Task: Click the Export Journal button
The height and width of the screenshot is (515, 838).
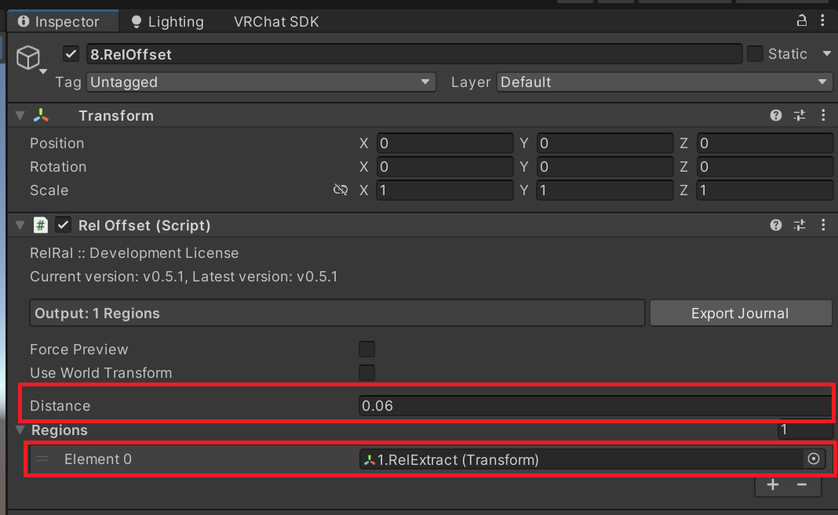Action: pyautogui.click(x=740, y=314)
